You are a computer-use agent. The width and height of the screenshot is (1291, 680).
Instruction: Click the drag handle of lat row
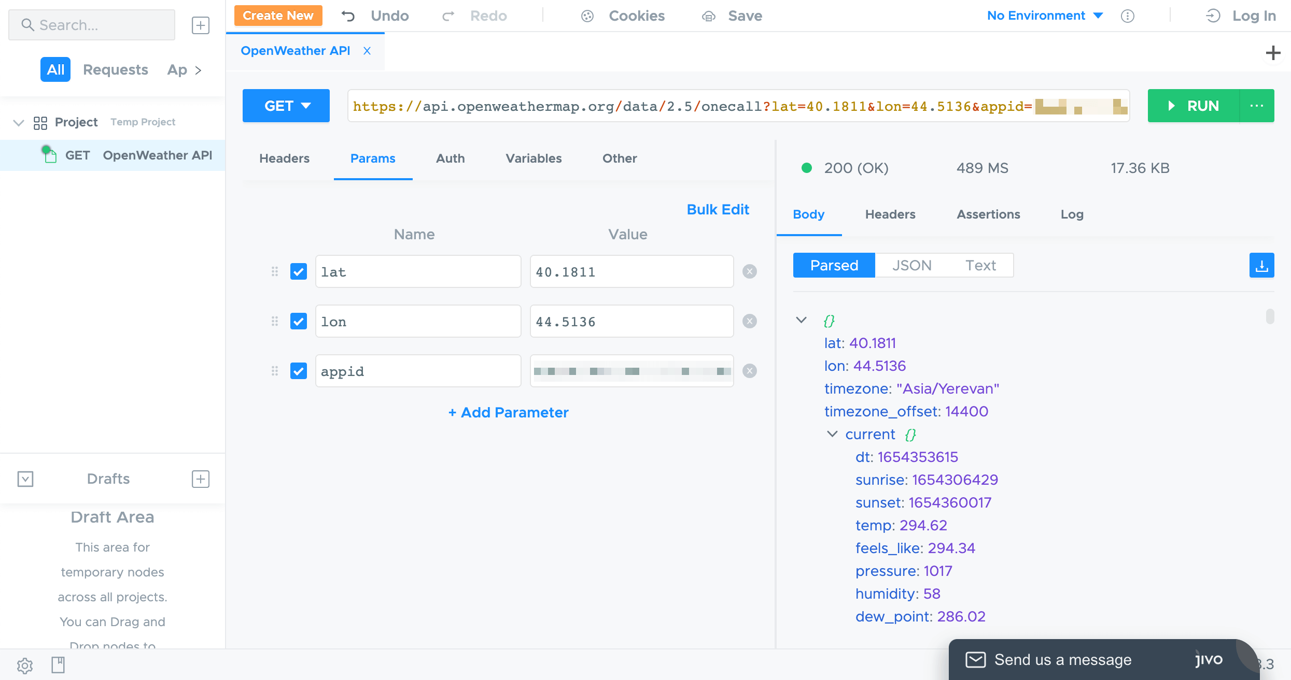pos(275,271)
